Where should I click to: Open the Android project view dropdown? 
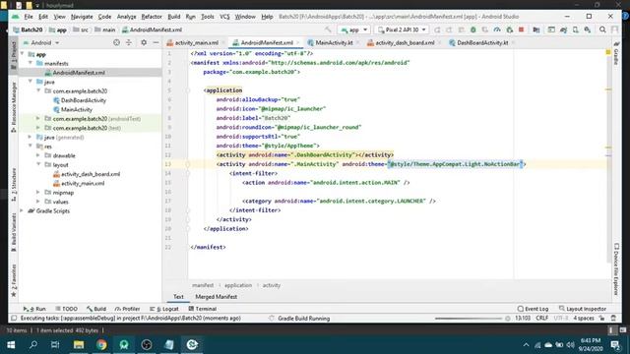(x=41, y=42)
